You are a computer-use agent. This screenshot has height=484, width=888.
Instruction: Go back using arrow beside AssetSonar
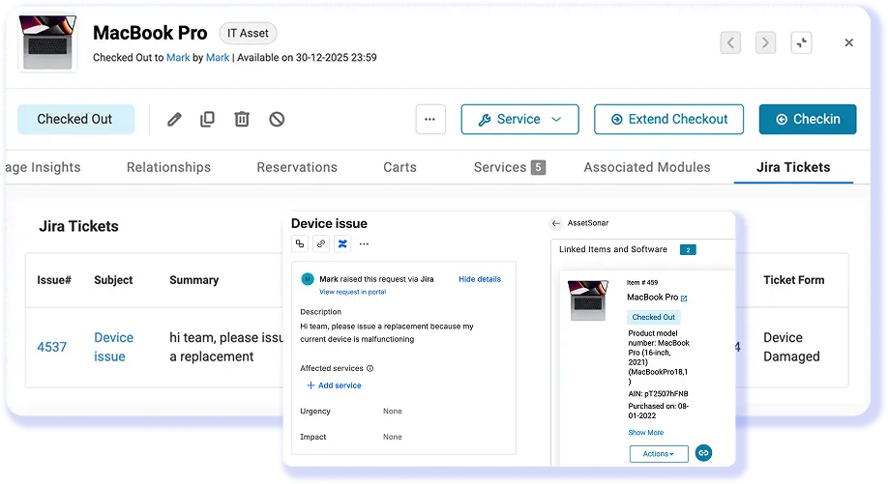556,223
